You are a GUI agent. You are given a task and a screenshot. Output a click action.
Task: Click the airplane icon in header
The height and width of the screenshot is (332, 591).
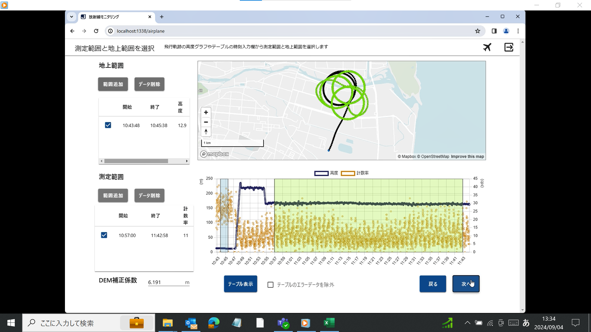click(x=487, y=47)
